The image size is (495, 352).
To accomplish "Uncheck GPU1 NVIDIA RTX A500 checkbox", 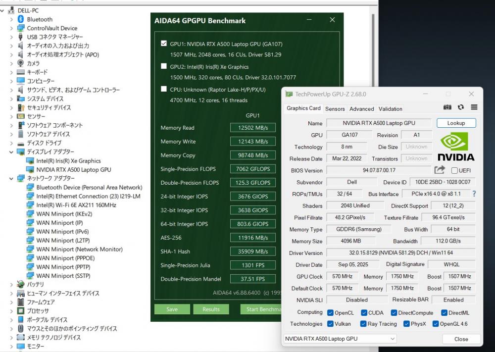I will 163,43.
